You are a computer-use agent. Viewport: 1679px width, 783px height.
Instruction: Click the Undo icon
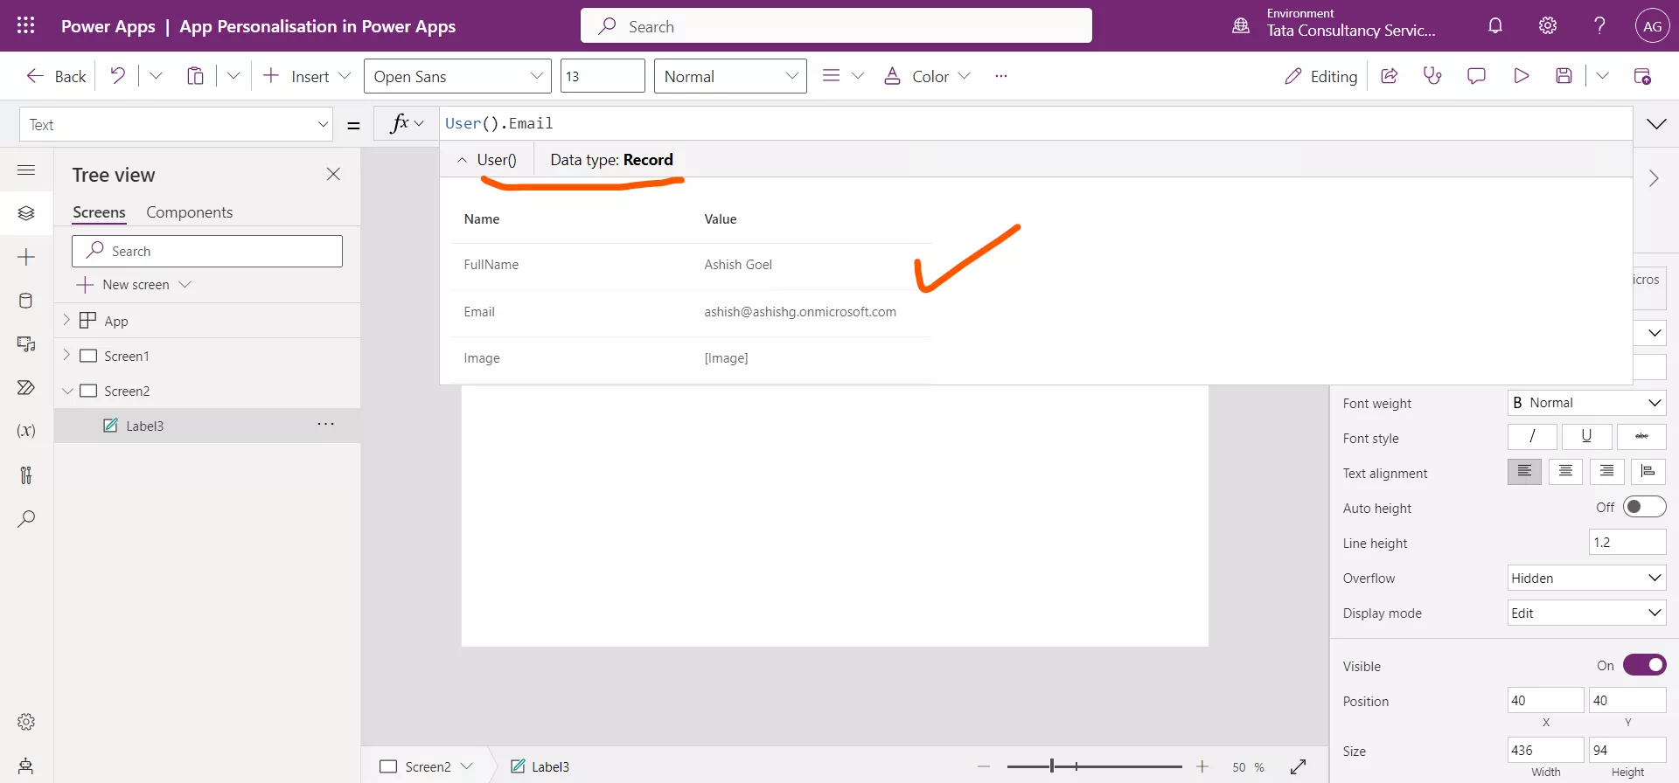(x=117, y=76)
